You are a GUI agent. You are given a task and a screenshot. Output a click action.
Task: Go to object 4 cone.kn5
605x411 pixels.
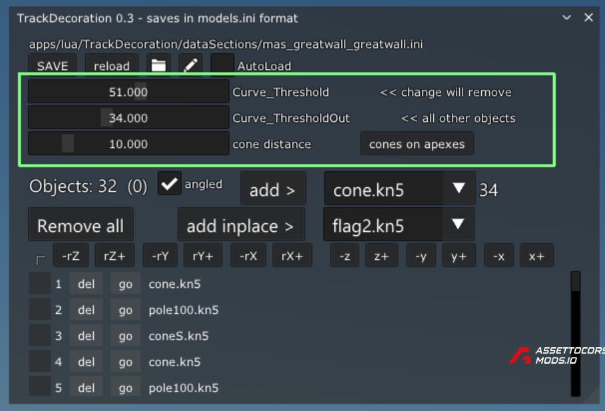click(125, 362)
